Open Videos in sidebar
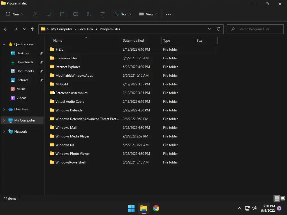 (21, 98)
